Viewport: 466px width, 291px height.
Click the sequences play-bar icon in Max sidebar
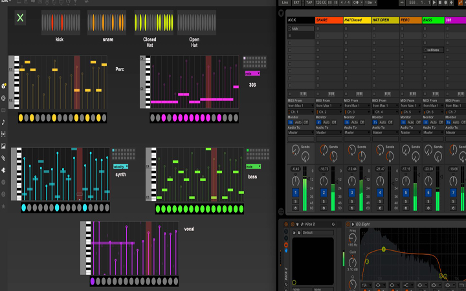[x=4, y=135]
